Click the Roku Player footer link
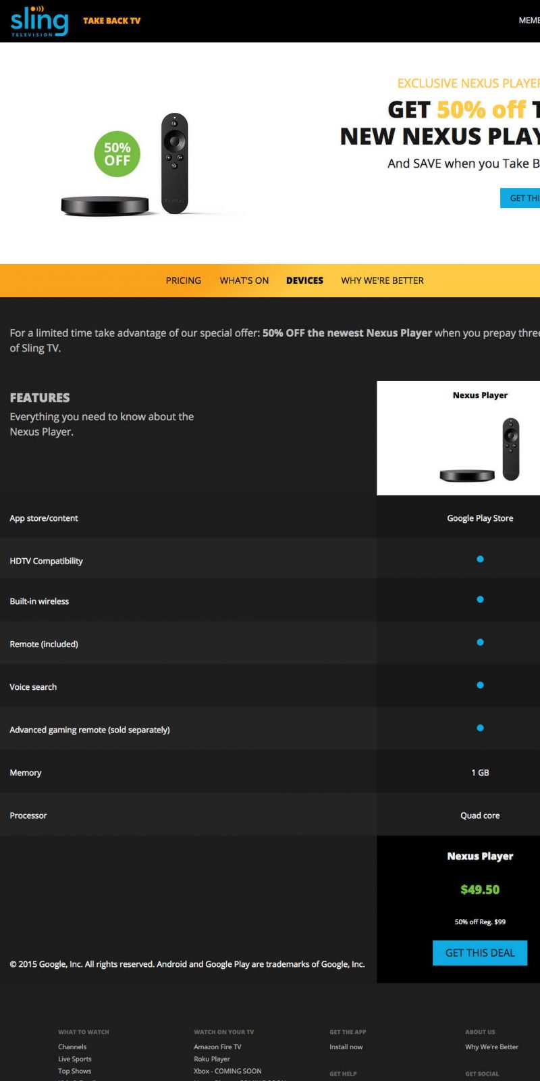Viewport: 540px width, 1081px height. 211,1059
